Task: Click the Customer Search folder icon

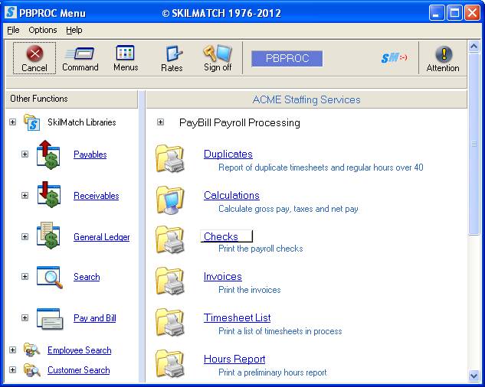Action: [x=32, y=369]
